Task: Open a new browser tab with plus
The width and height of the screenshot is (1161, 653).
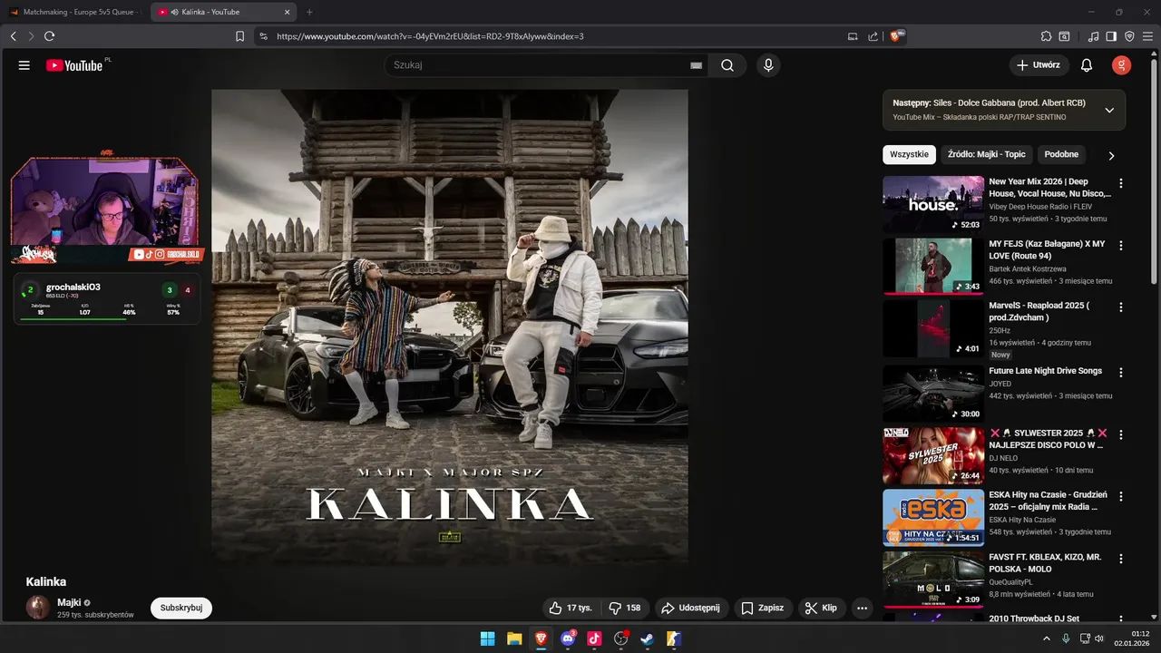Action: [309, 12]
